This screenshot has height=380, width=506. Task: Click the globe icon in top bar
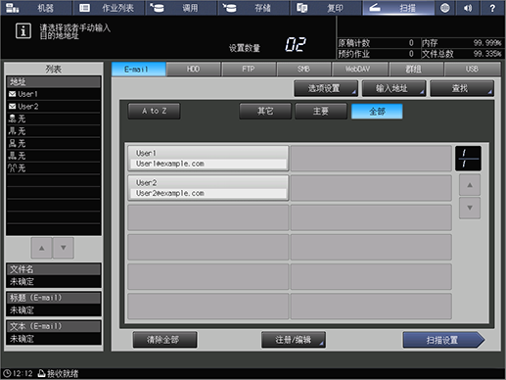(x=445, y=8)
